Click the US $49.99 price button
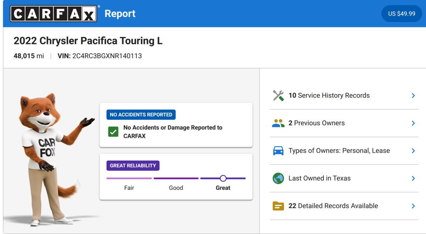The image size is (426, 234). pos(402,13)
